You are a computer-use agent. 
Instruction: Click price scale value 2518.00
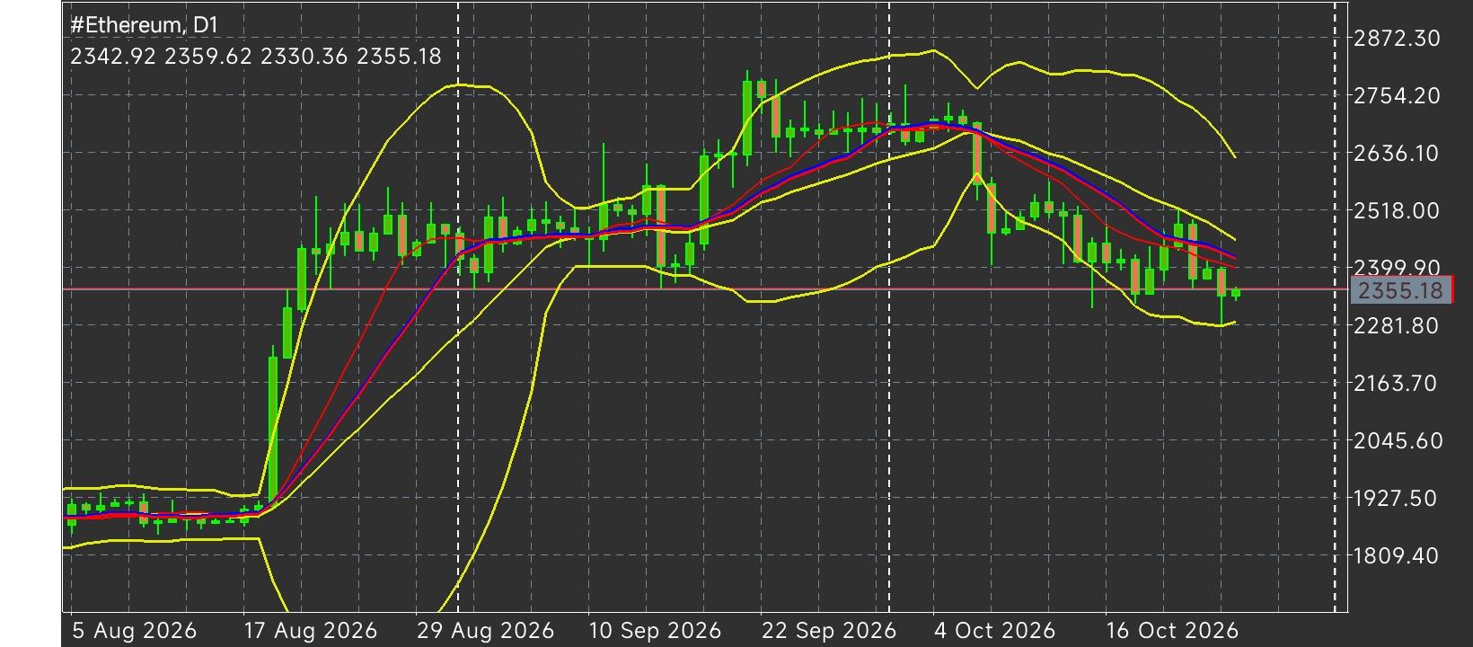click(x=1397, y=211)
